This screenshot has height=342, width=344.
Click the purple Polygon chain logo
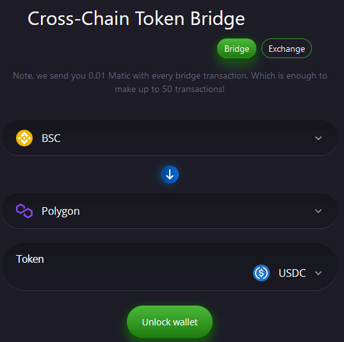coord(24,211)
